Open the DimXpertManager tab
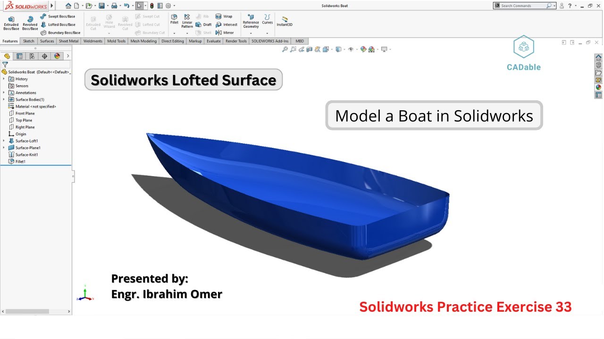The image size is (604, 339). pos(44,56)
